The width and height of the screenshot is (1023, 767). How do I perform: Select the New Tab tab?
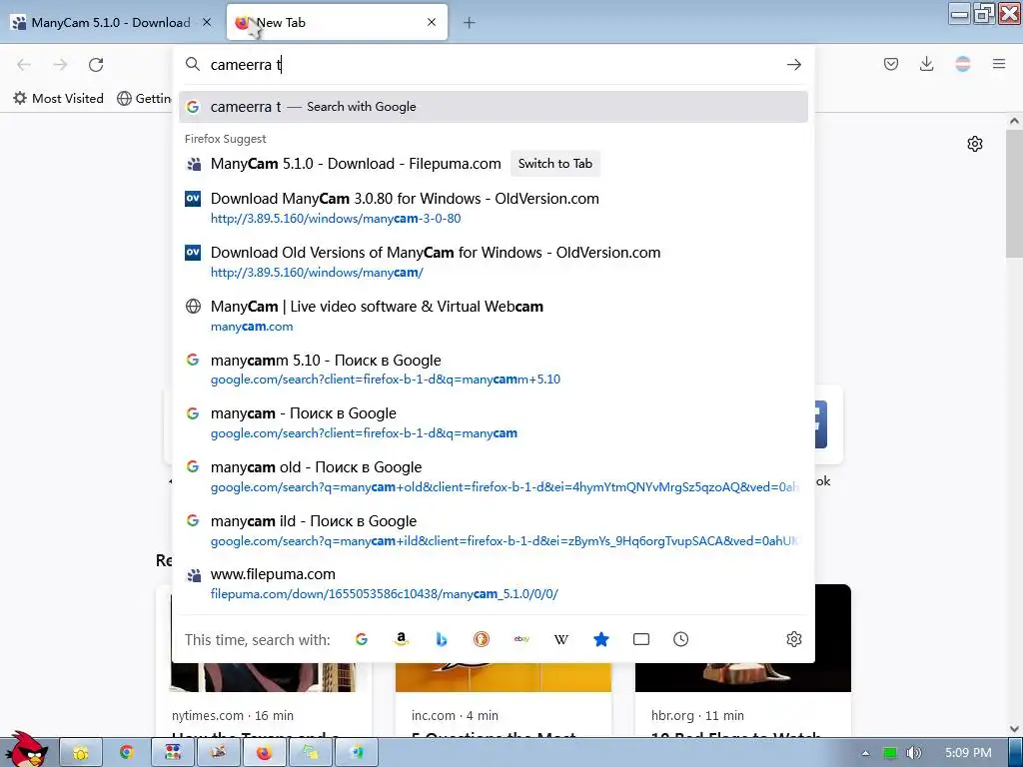[x=338, y=22]
